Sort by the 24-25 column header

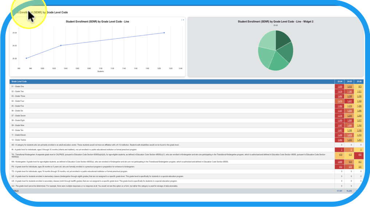pyautogui.click(x=350, y=81)
